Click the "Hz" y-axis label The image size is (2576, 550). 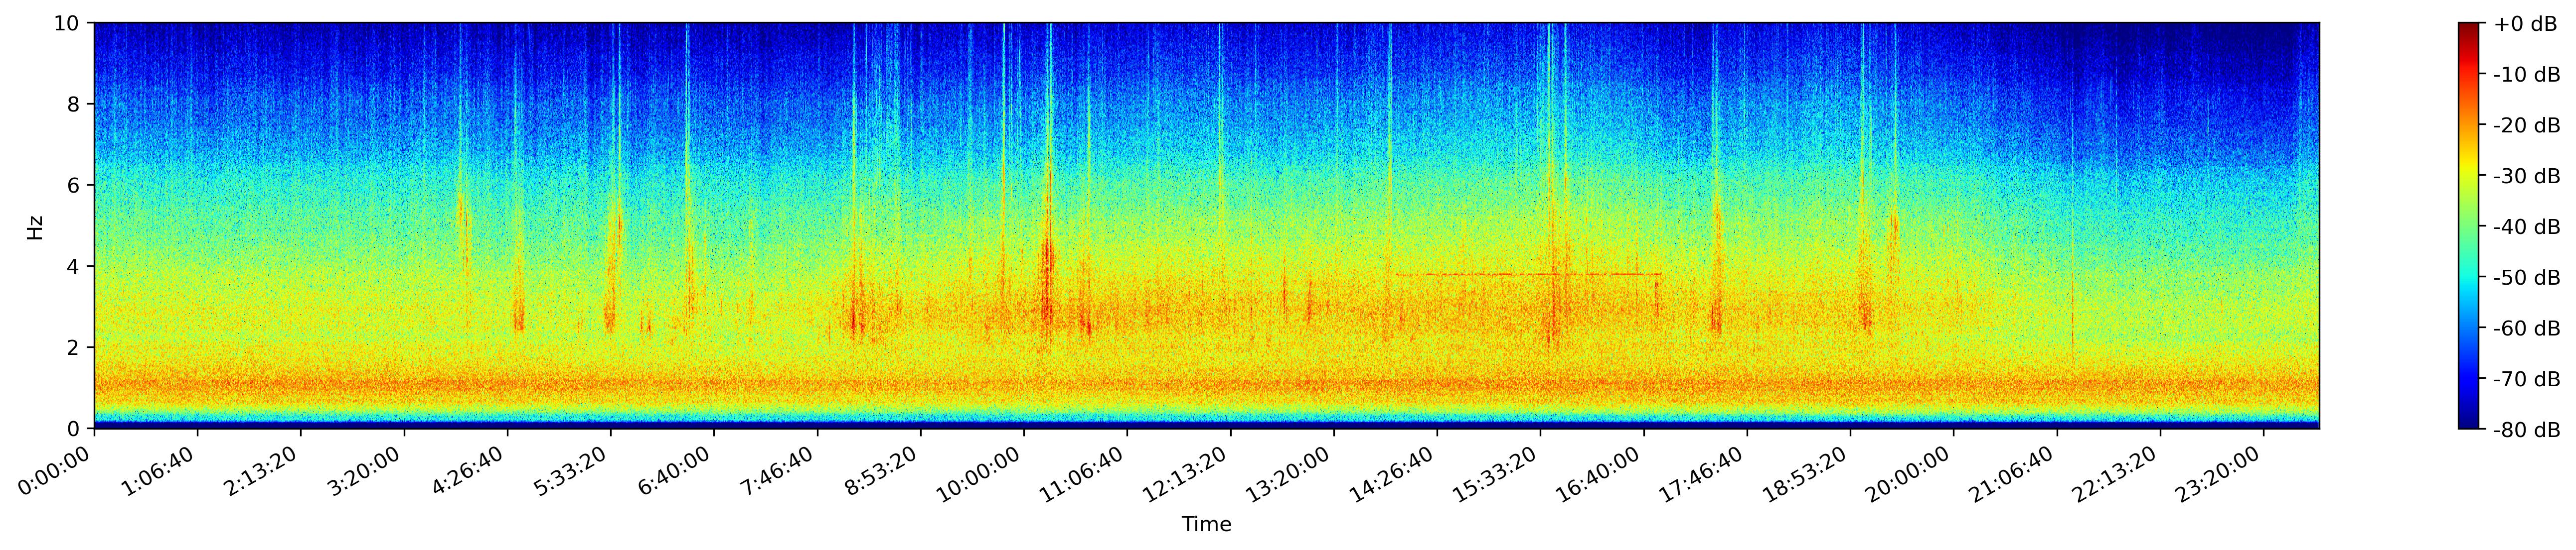[35, 226]
